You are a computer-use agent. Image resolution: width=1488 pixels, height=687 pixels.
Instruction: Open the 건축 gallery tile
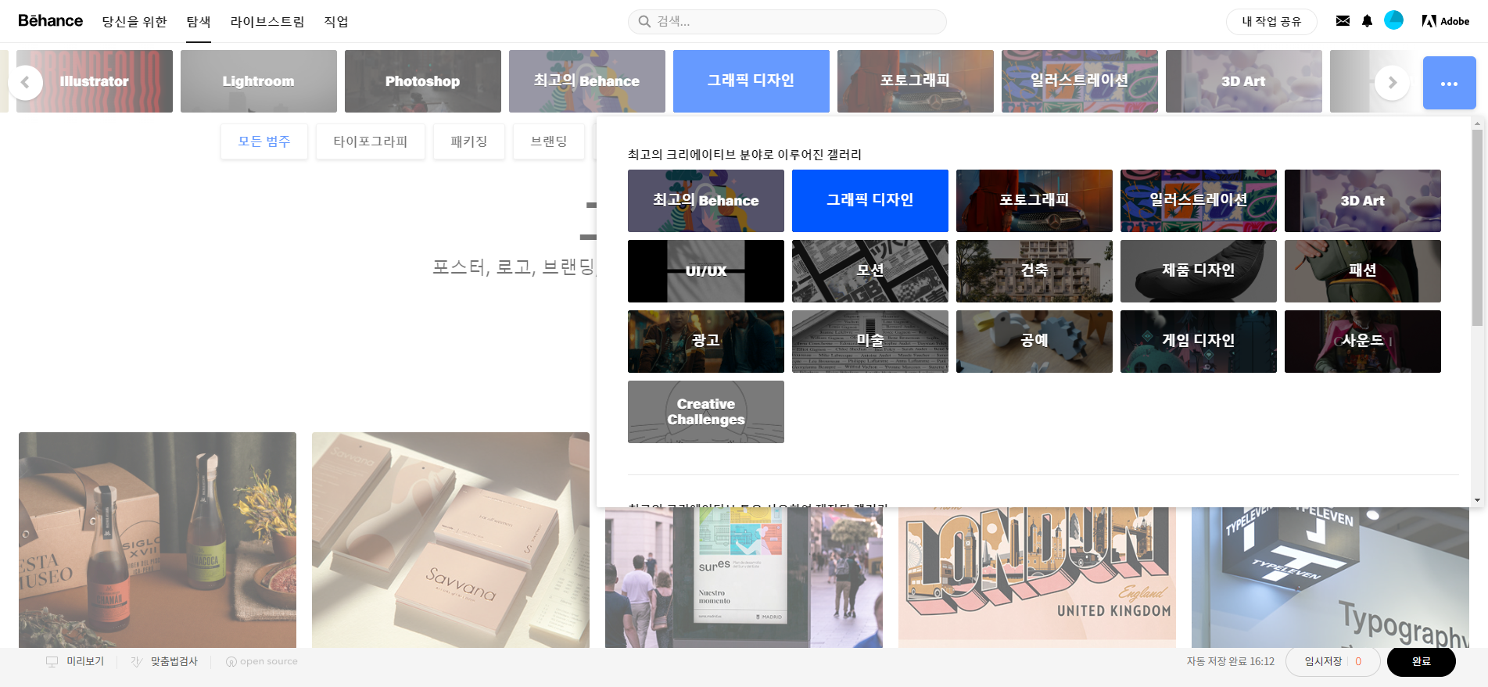pos(1034,271)
